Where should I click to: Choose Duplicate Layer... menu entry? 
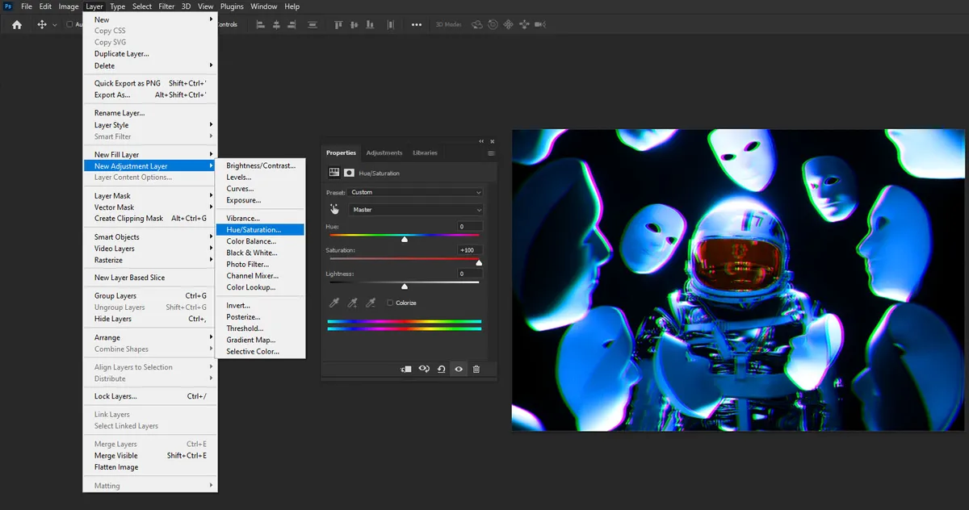(x=150, y=54)
